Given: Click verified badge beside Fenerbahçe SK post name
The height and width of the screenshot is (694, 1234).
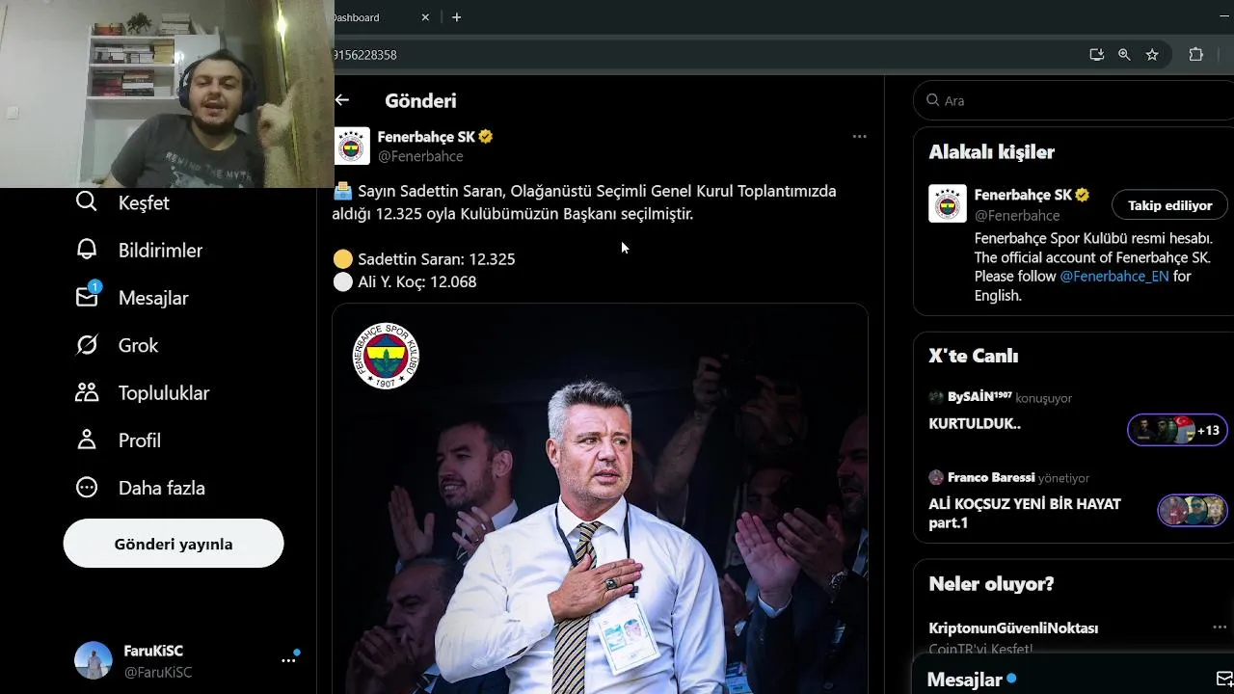Looking at the screenshot, I should coord(486,137).
